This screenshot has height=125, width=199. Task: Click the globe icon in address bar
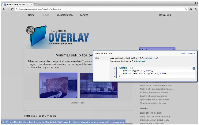tap(17, 9)
